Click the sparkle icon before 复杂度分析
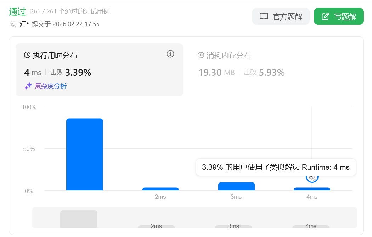Viewport: 372px width, 237px height. click(28, 86)
